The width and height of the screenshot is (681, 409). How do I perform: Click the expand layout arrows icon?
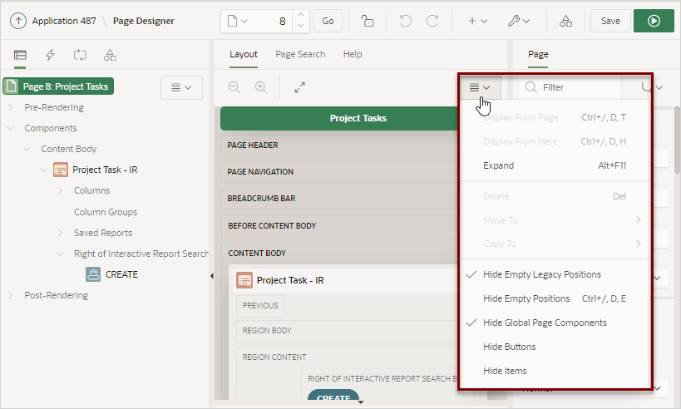(299, 87)
